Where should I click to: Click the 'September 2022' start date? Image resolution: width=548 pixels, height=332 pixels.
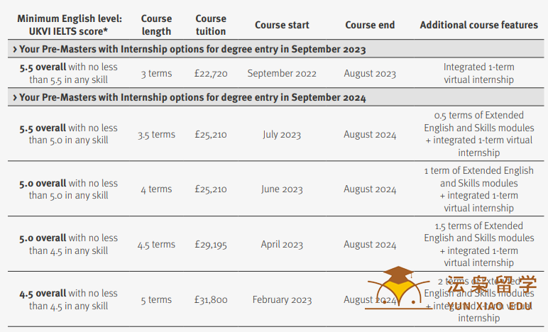tap(282, 74)
